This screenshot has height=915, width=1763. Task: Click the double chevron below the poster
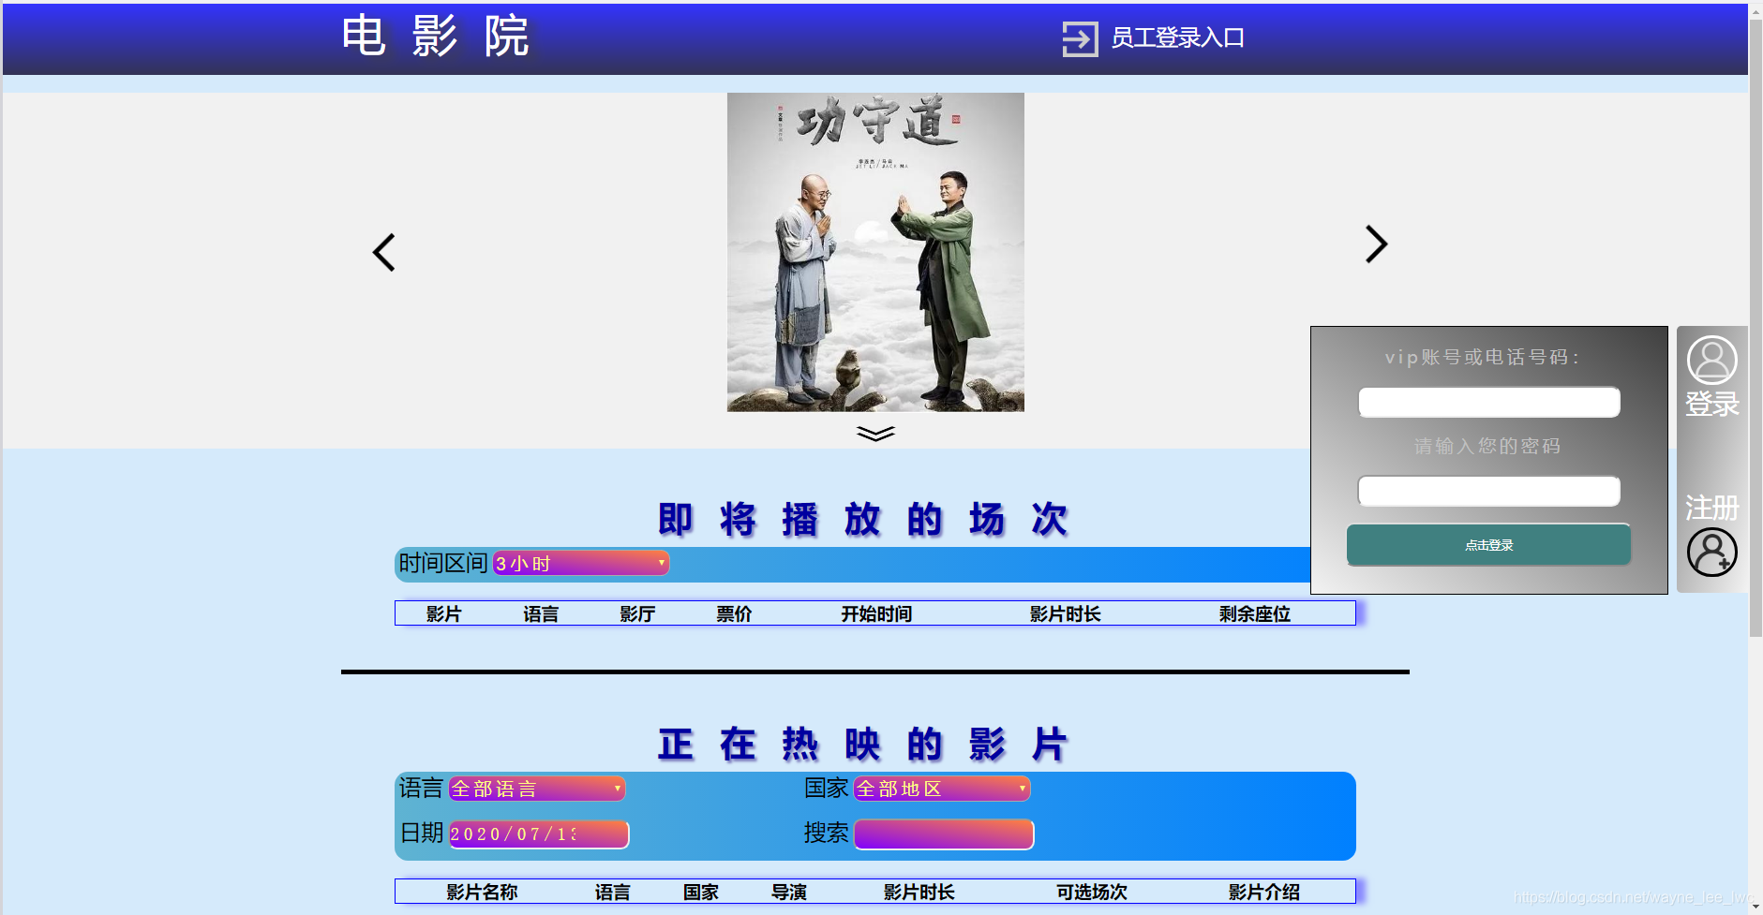(874, 433)
